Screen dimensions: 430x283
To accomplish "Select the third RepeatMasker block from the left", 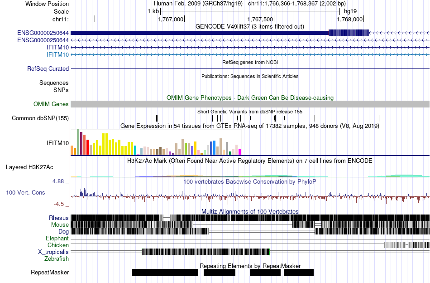I will (265, 273).
